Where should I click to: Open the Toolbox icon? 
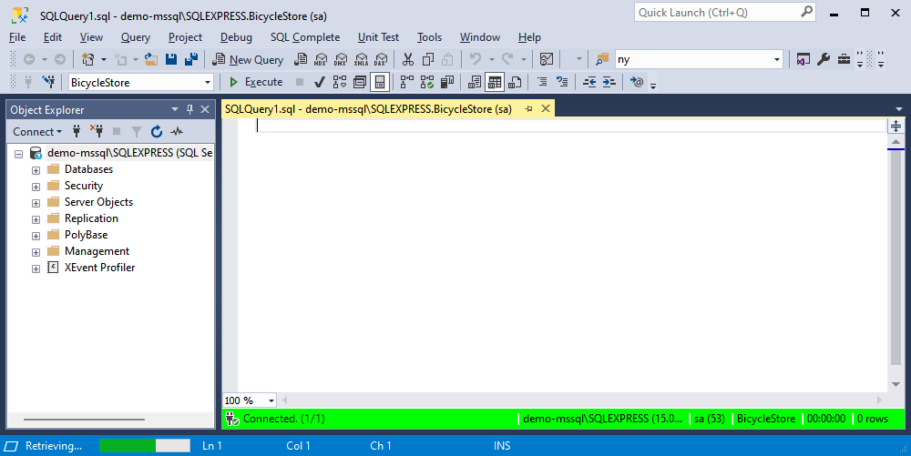(844, 59)
